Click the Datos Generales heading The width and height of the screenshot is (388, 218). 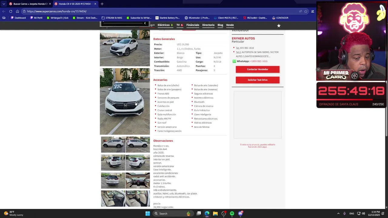[x=164, y=39]
